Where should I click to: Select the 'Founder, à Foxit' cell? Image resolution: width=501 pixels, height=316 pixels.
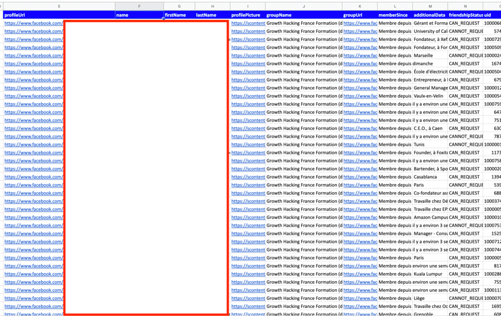click(430, 152)
